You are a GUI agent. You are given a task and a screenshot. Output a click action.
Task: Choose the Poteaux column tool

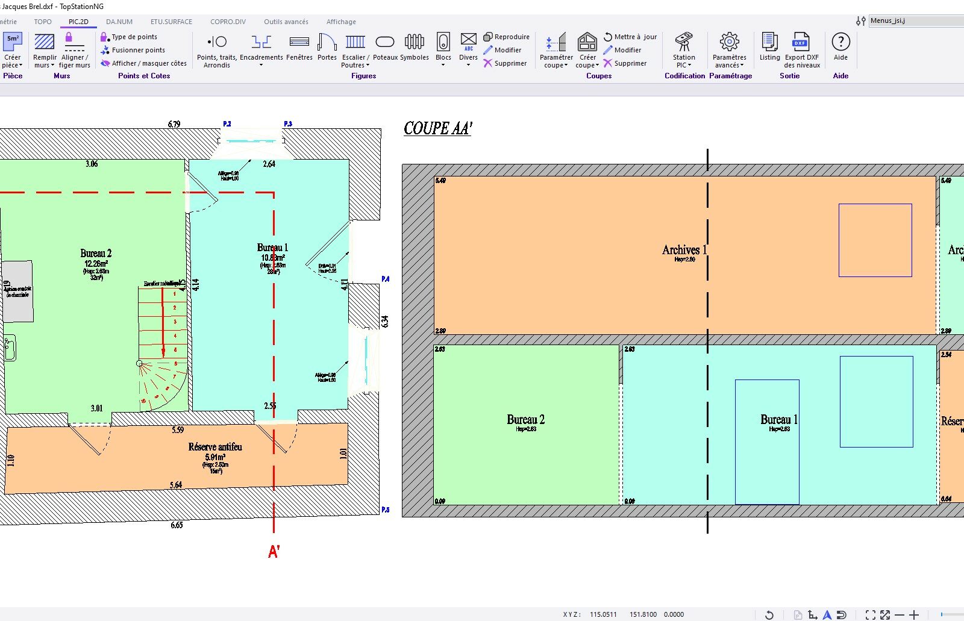pyautogui.click(x=385, y=48)
